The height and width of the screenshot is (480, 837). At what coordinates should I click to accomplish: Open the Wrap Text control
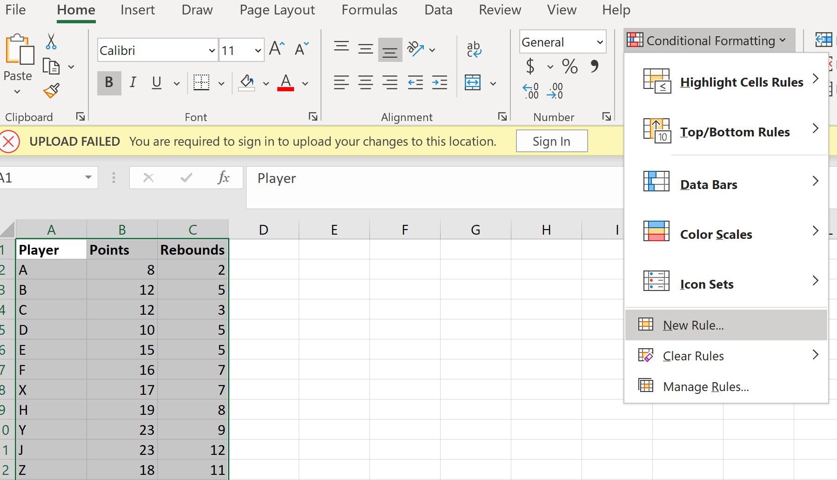point(474,49)
